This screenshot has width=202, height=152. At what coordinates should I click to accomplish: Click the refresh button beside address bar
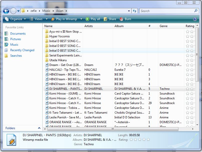(135, 11)
